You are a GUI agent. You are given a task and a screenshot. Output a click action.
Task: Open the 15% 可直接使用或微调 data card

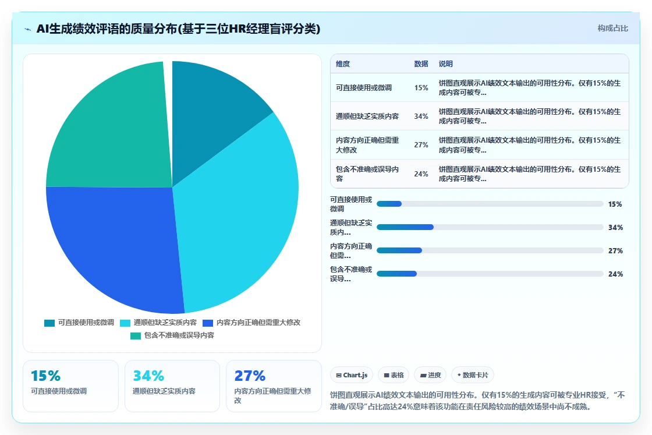coord(70,386)
